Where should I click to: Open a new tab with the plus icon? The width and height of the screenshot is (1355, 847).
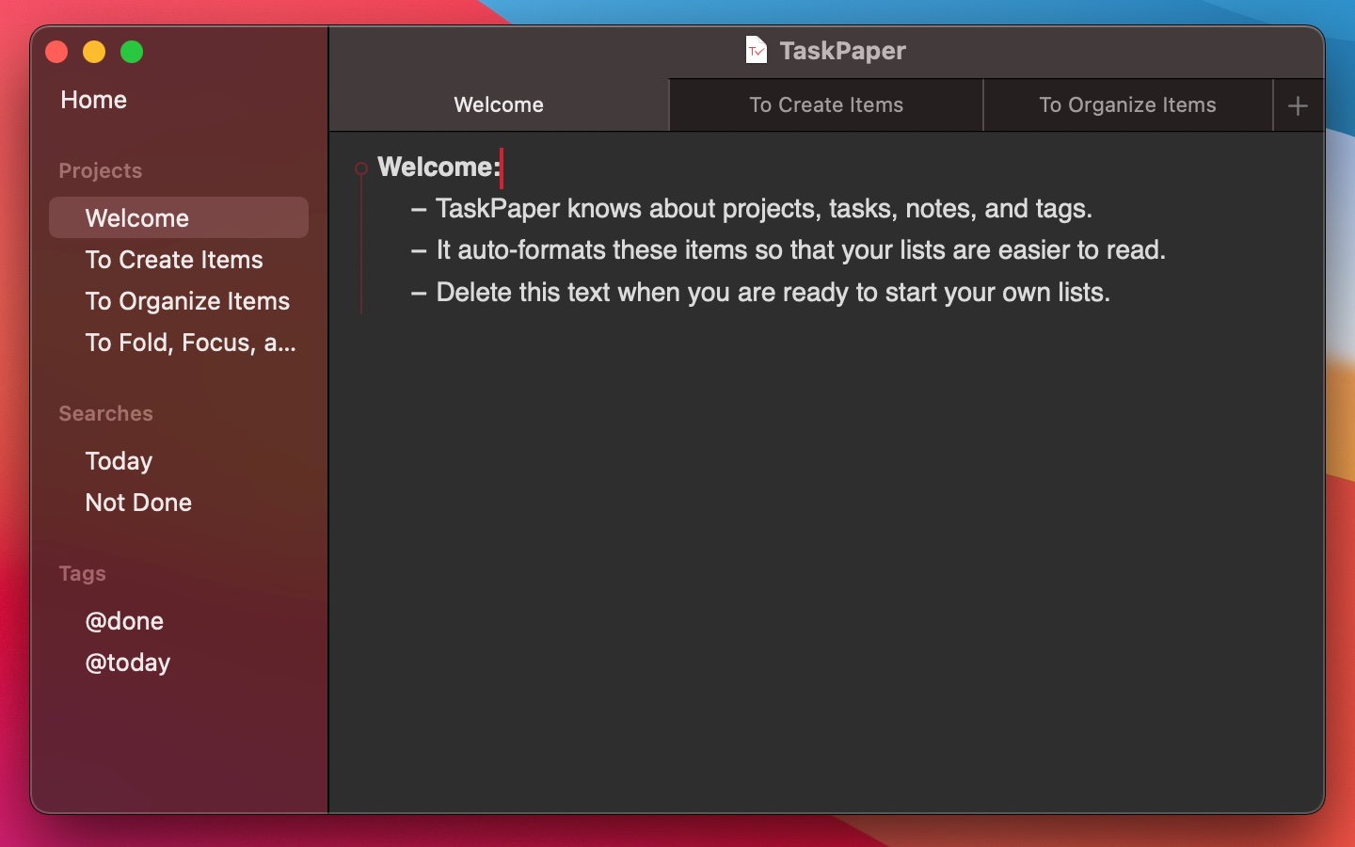click(1298, 105)
